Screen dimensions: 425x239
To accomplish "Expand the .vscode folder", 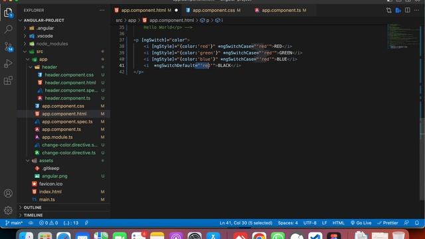I will pyautogui.click(x=44, y=36).
